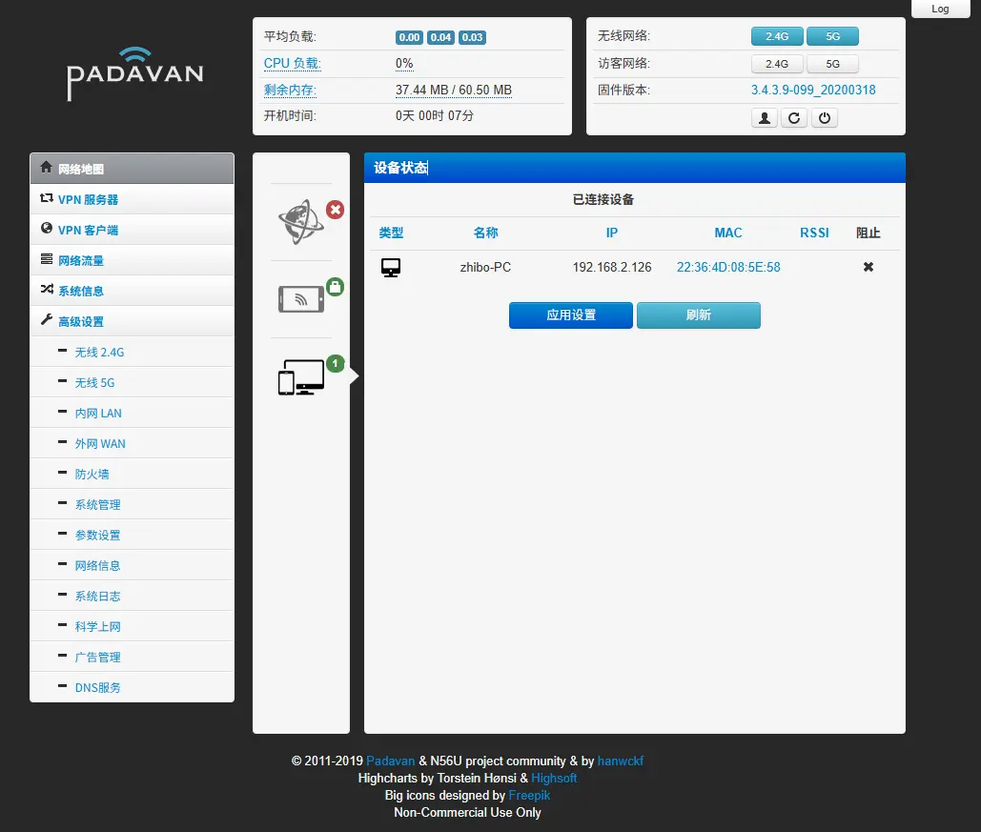The image size is (981, 832).
Task: Open 无线 5G settings
Action: tap(132, 382)
